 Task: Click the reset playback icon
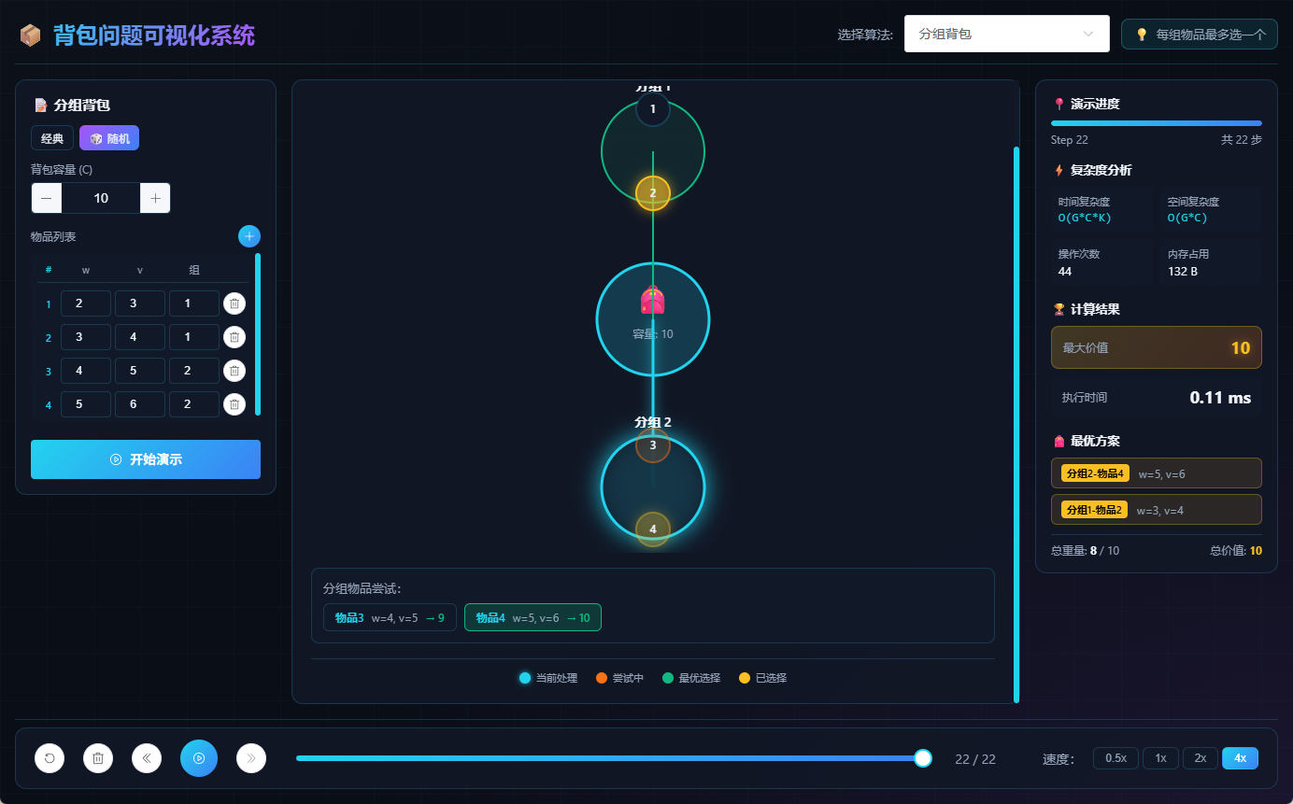tap(50, 758)
